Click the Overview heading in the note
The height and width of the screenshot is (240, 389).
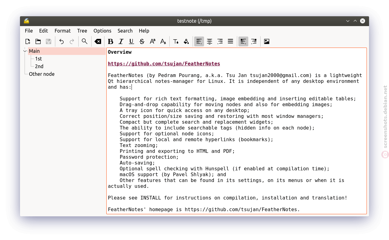click(x=120, y=52)
